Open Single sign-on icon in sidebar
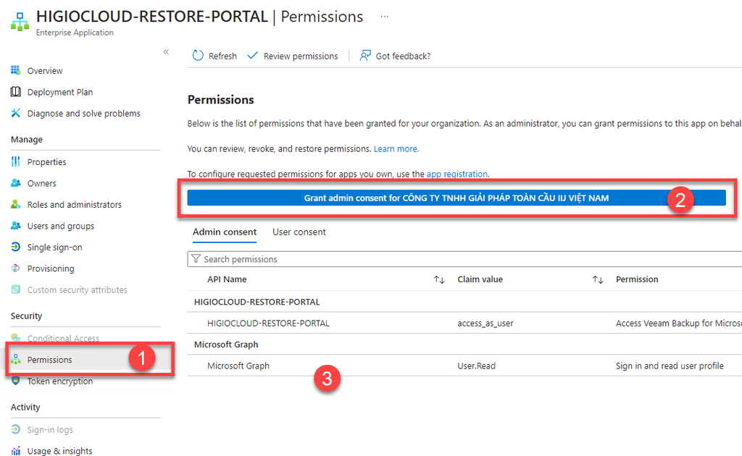This screenshot has width=742, height=456. (x=16, y=248)
